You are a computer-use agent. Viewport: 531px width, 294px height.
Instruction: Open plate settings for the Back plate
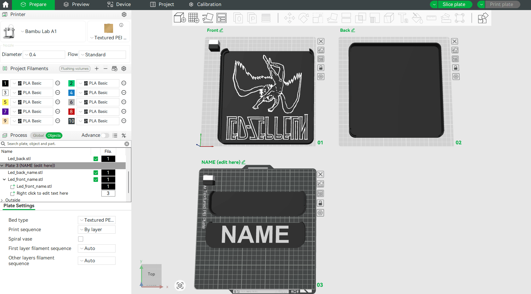point(456,76)
